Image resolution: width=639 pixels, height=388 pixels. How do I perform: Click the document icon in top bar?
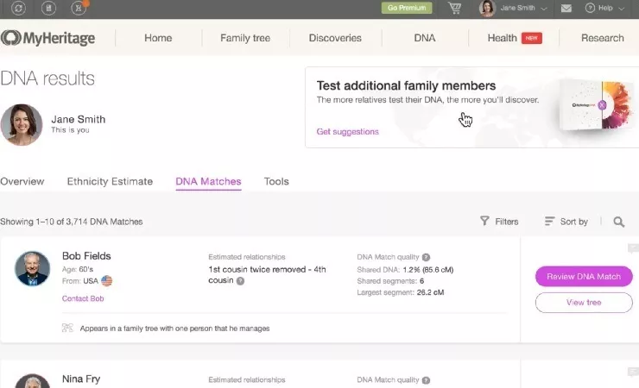pyautogui.click(x=48, y=8)
